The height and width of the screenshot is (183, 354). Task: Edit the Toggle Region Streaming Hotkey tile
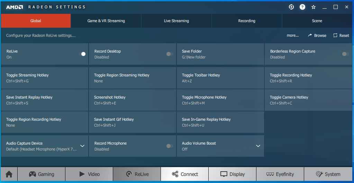pos(132,78)
